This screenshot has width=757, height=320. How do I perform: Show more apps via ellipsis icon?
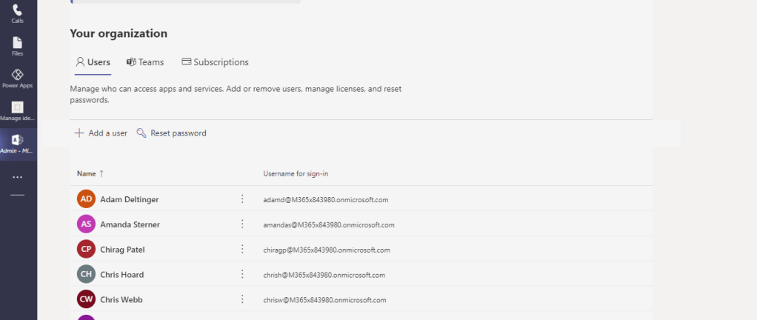point(17,177)
